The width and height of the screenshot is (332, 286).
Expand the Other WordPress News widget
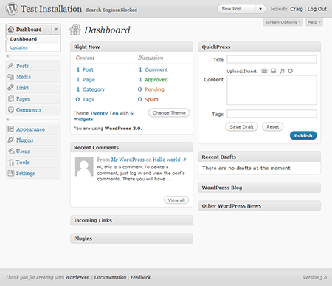tap(260, 206)
